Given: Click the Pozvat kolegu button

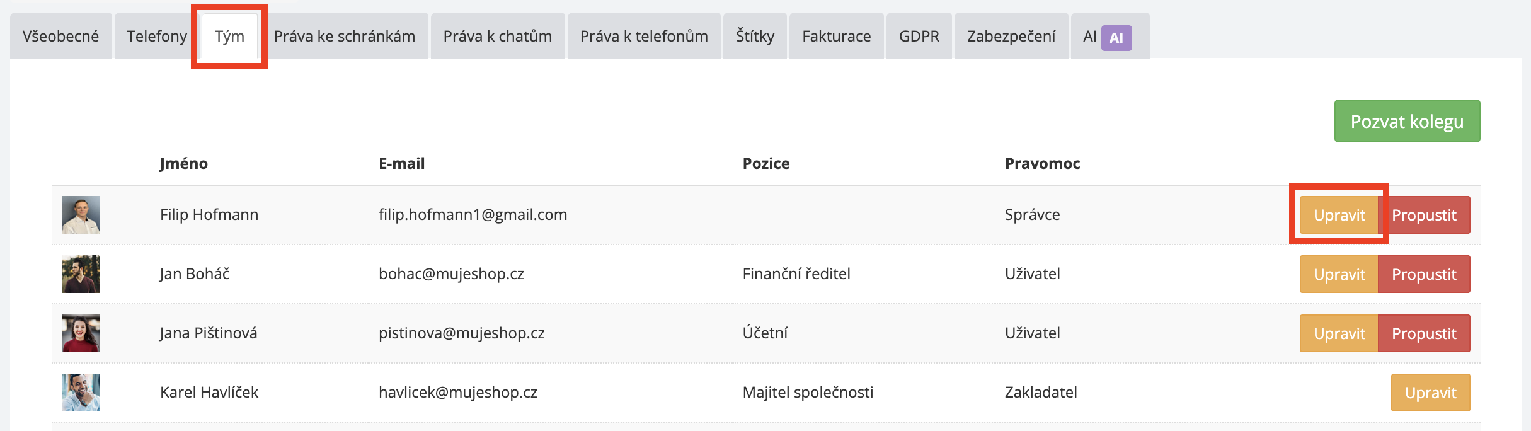Looking at the screenshot, I should 1406,121.
